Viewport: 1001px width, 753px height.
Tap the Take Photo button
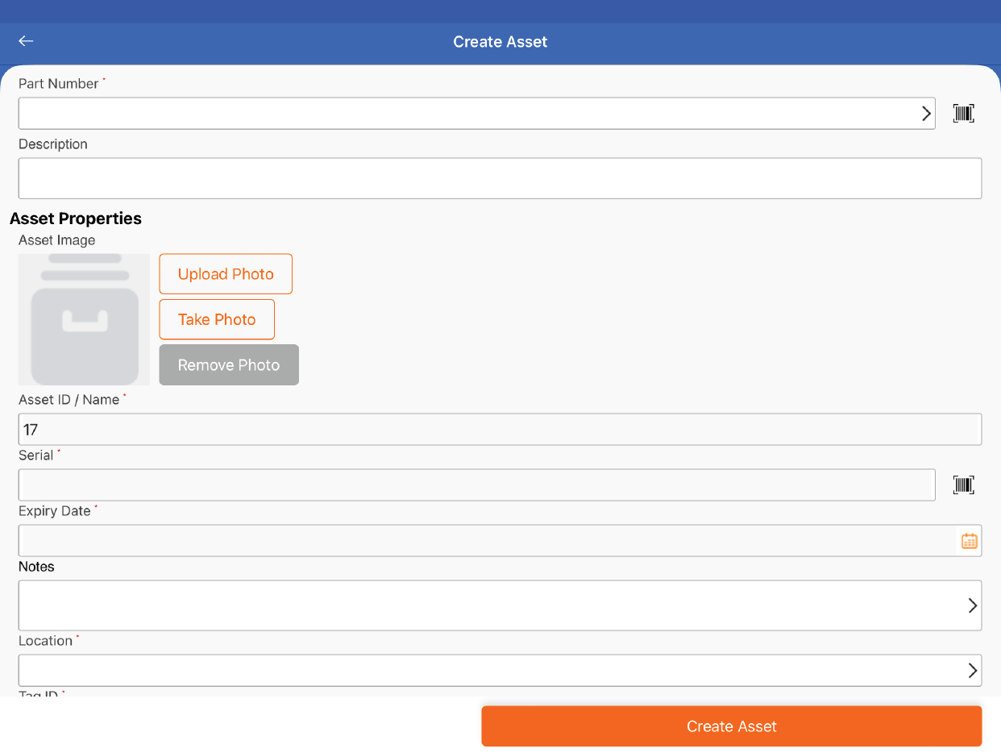pos(217,319)
